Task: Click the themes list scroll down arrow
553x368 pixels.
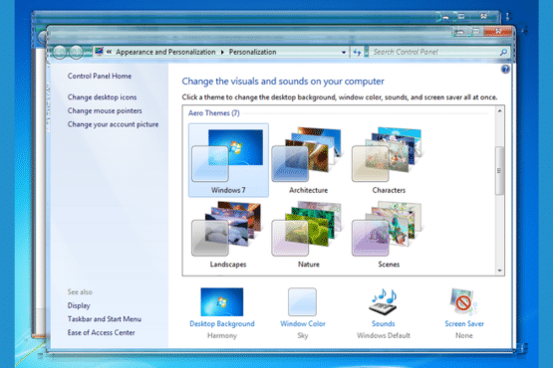Action: tap(500, 271)
